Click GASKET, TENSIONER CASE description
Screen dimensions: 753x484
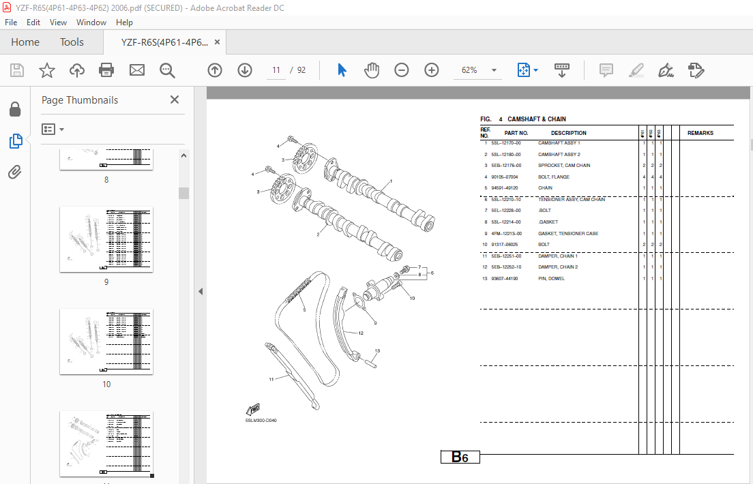click(567, 234)
